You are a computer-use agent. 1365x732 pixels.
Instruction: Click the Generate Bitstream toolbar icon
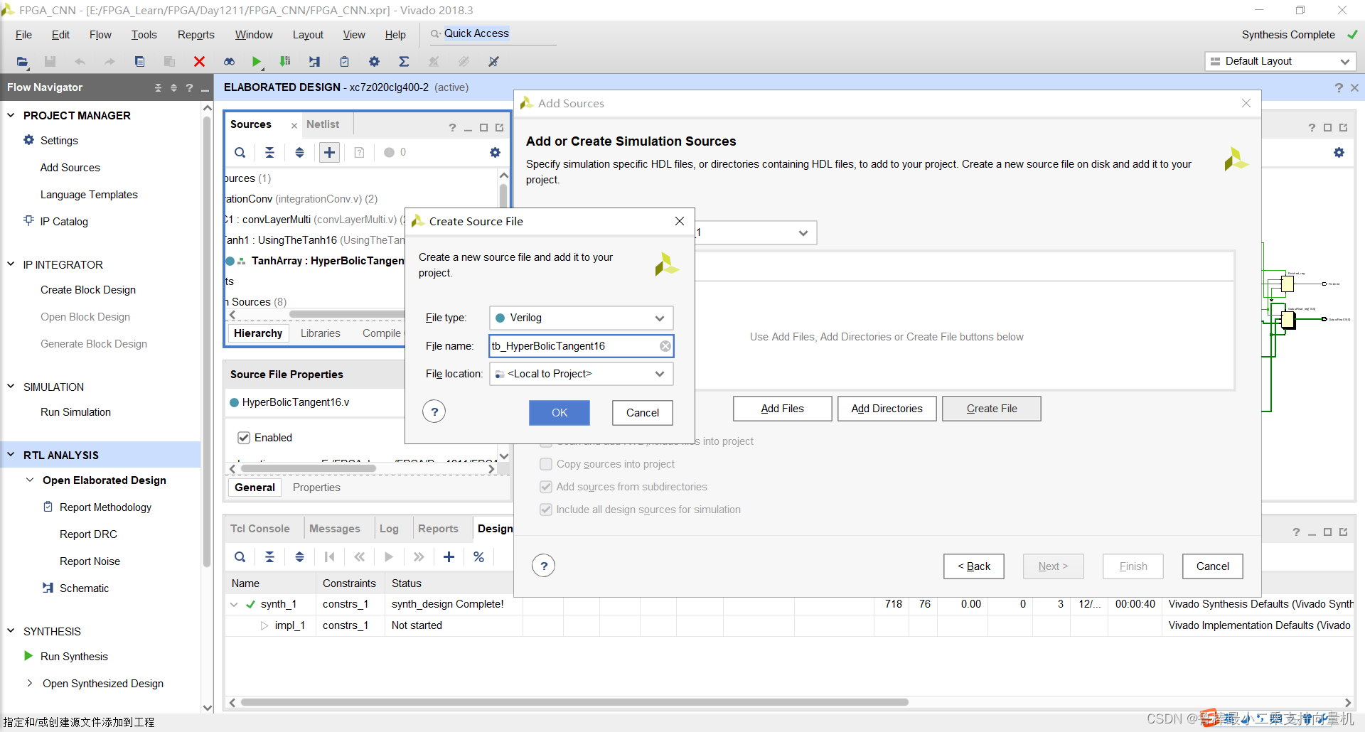coord(285,62)
